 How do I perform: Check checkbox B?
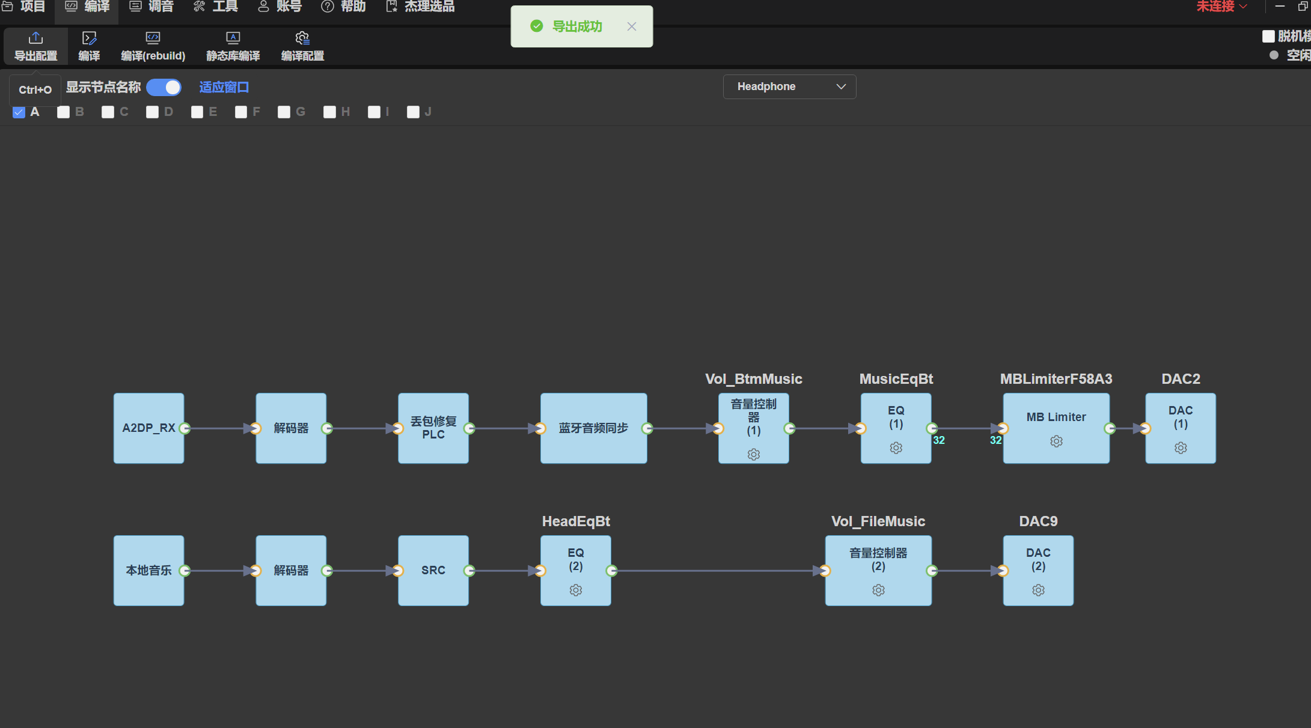click(63, 112)
